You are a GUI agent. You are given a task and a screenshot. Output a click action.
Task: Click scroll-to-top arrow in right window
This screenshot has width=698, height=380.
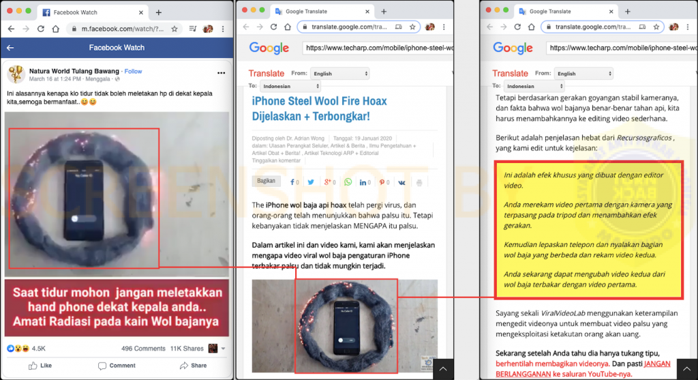pyautogui.click(x=687, y=369)
